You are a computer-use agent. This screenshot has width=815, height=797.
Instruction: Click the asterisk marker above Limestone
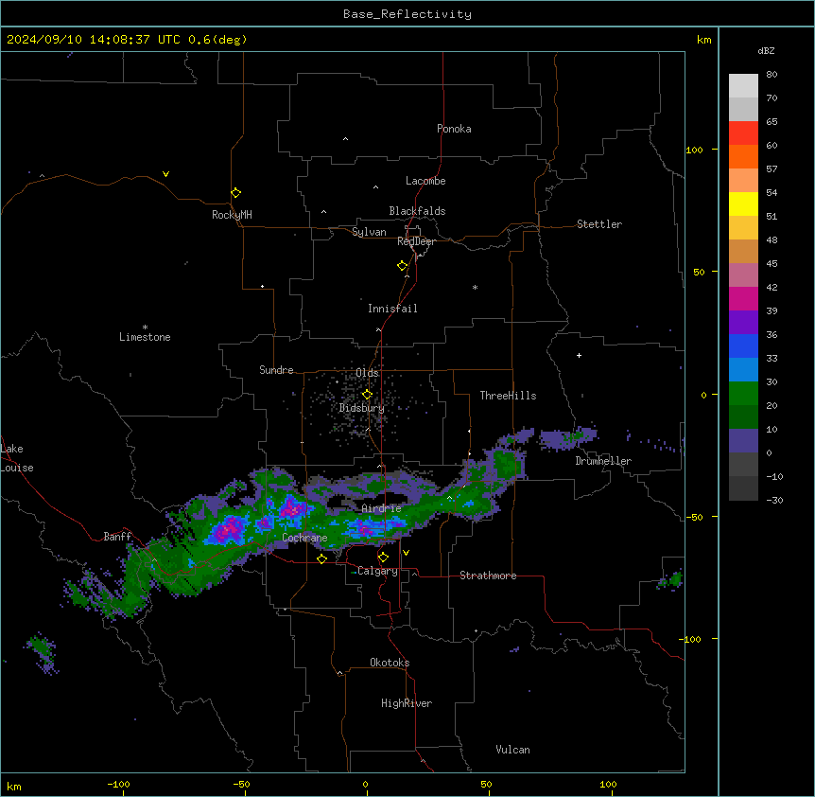click(x=145, y=328)
